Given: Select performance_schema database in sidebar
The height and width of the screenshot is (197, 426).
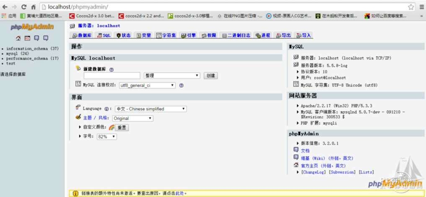Looking at the screenshot, I should click(x=32, y=58).
